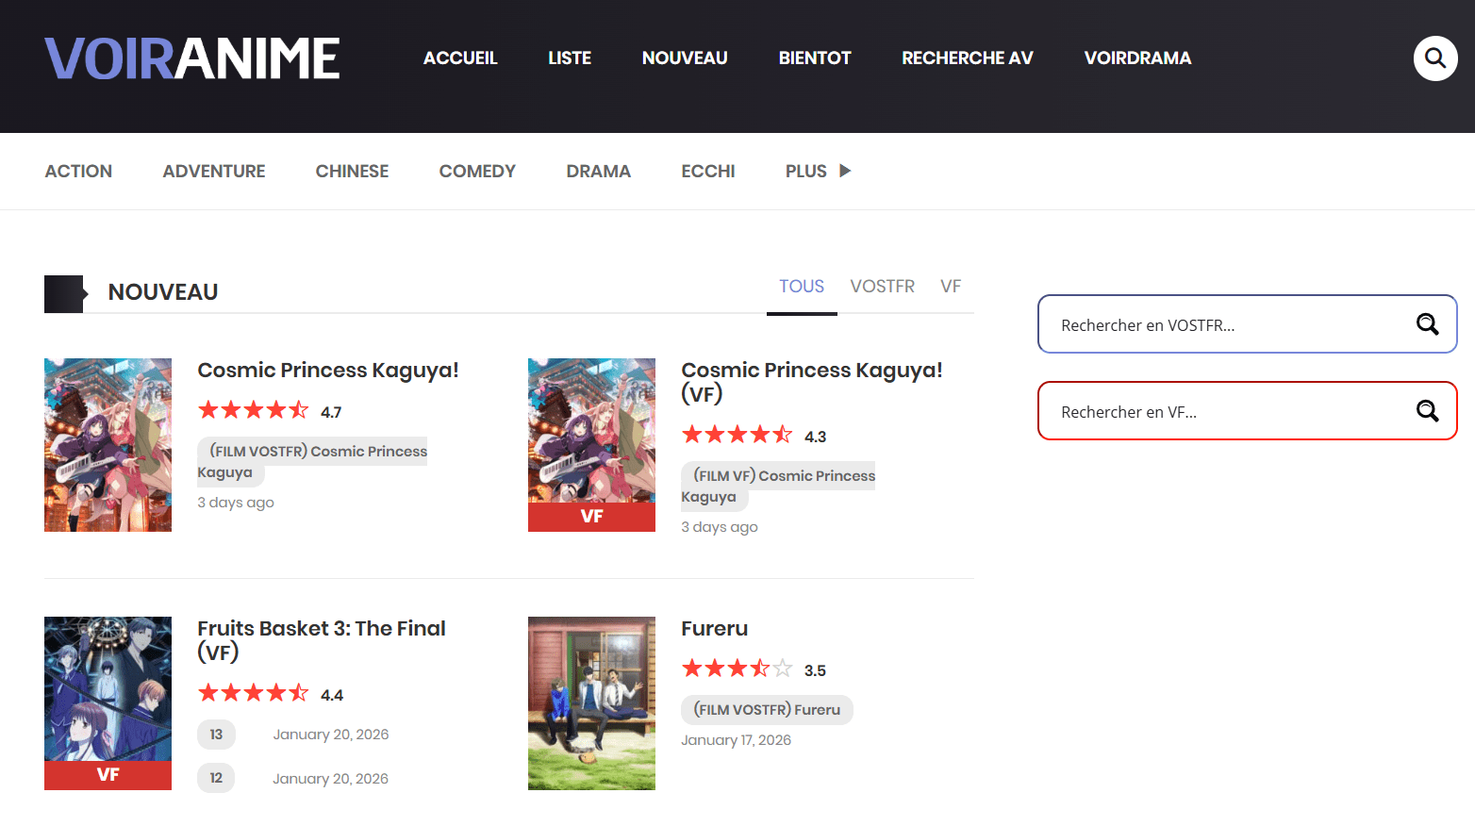
Task: Click the magnifier in VF search box
Action: (x=1427, y=411)
